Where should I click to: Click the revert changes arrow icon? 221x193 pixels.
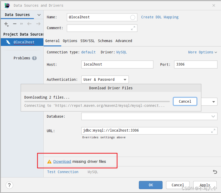pyautogui.click(x=215, y=172)
